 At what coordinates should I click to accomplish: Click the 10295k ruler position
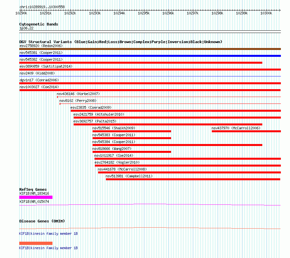point(144,13)
